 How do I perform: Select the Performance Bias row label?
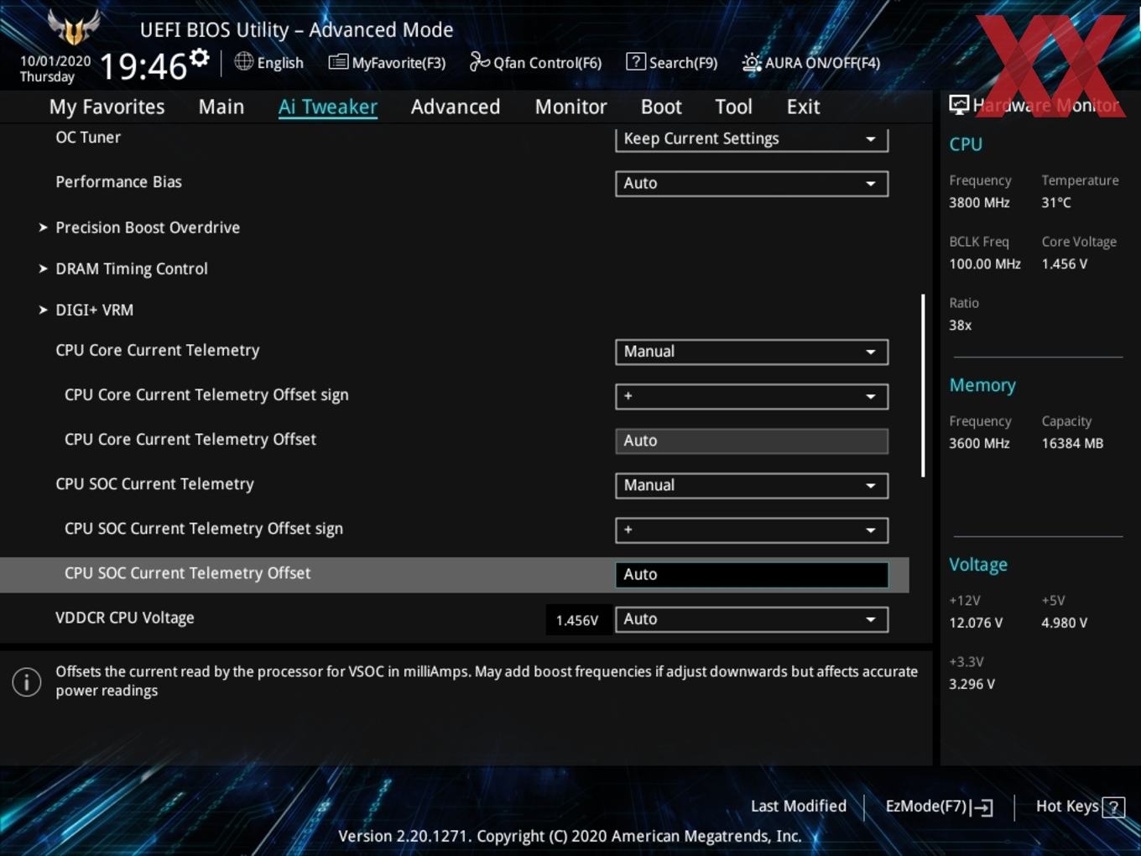118,182
